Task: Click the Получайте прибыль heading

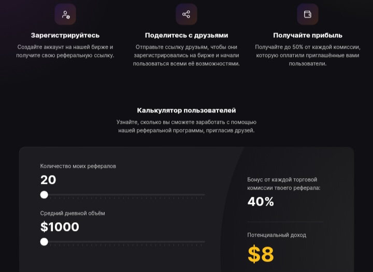Action: (x=308, y=35)
